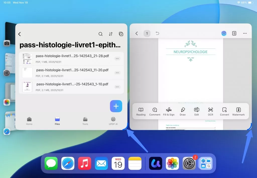This screenshot has width=257, height=178.
Task: Tap the blue plus button to add files
Action: 116,106
